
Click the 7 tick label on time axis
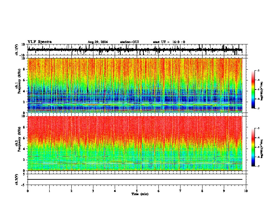180,191
